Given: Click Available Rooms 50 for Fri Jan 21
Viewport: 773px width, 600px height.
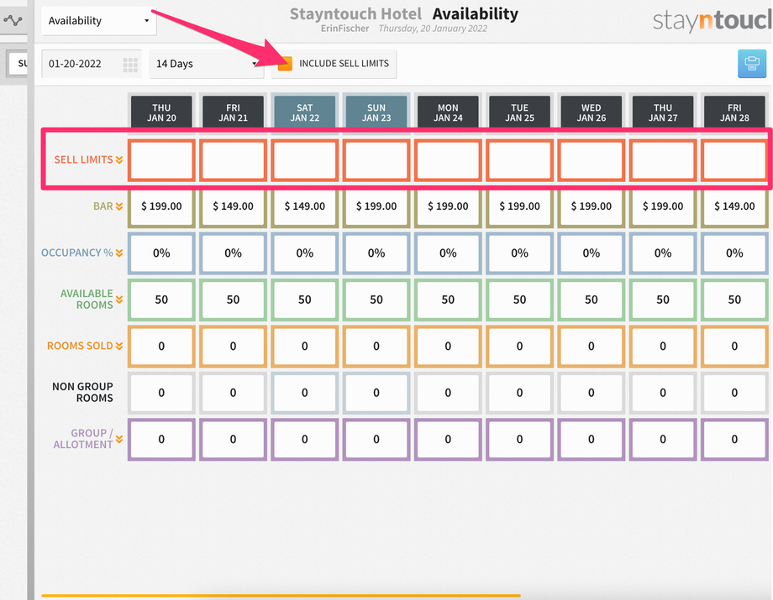Looking at the screenshot, I should [x=234, y=300].
